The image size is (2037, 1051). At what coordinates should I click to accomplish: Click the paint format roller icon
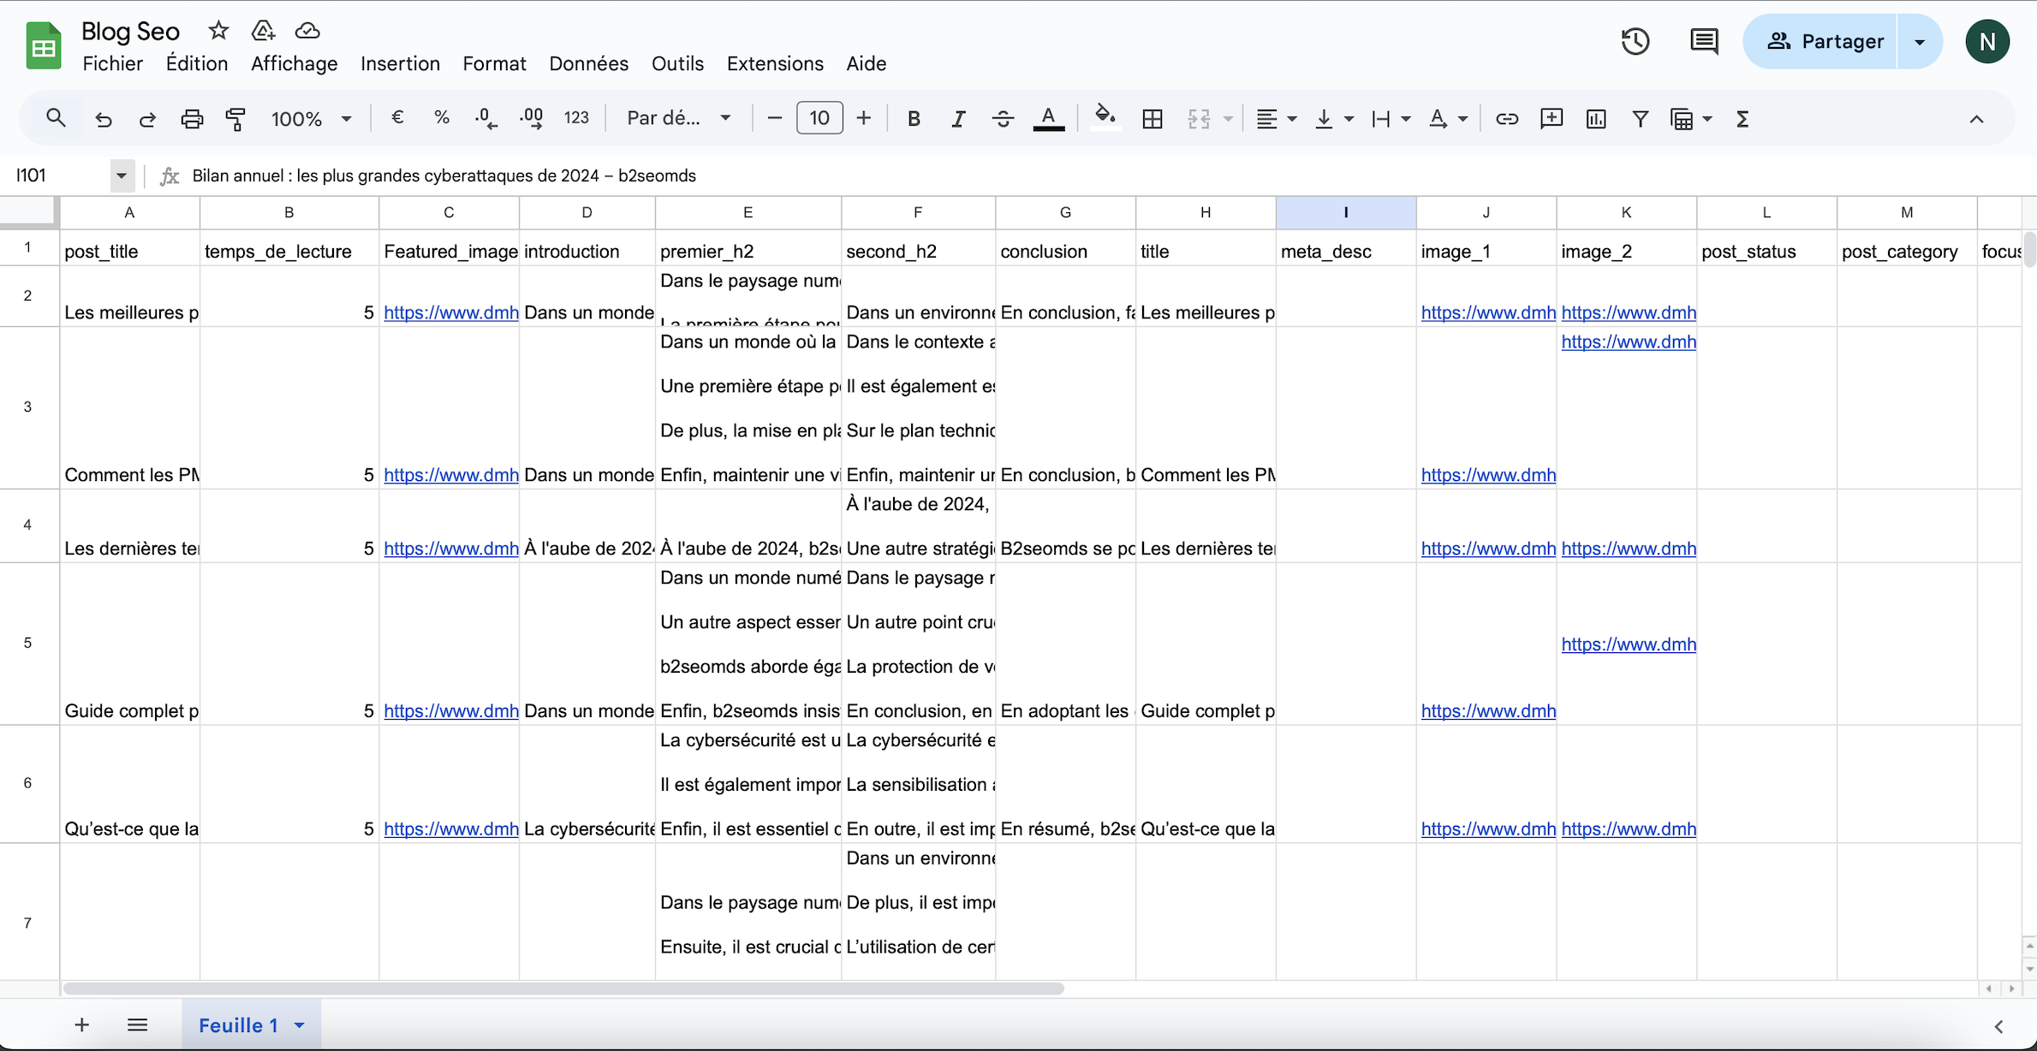click(x=235, y=119)
